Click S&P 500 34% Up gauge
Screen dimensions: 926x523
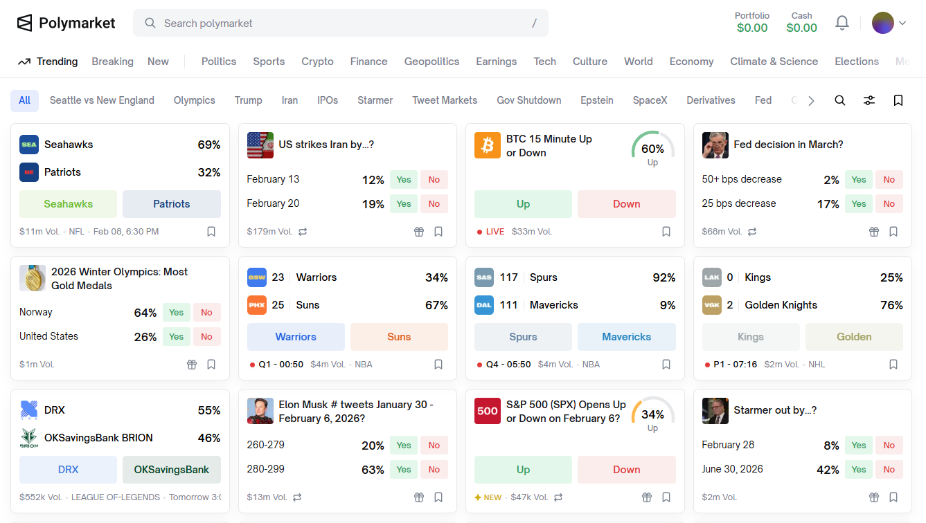point(653,415)
